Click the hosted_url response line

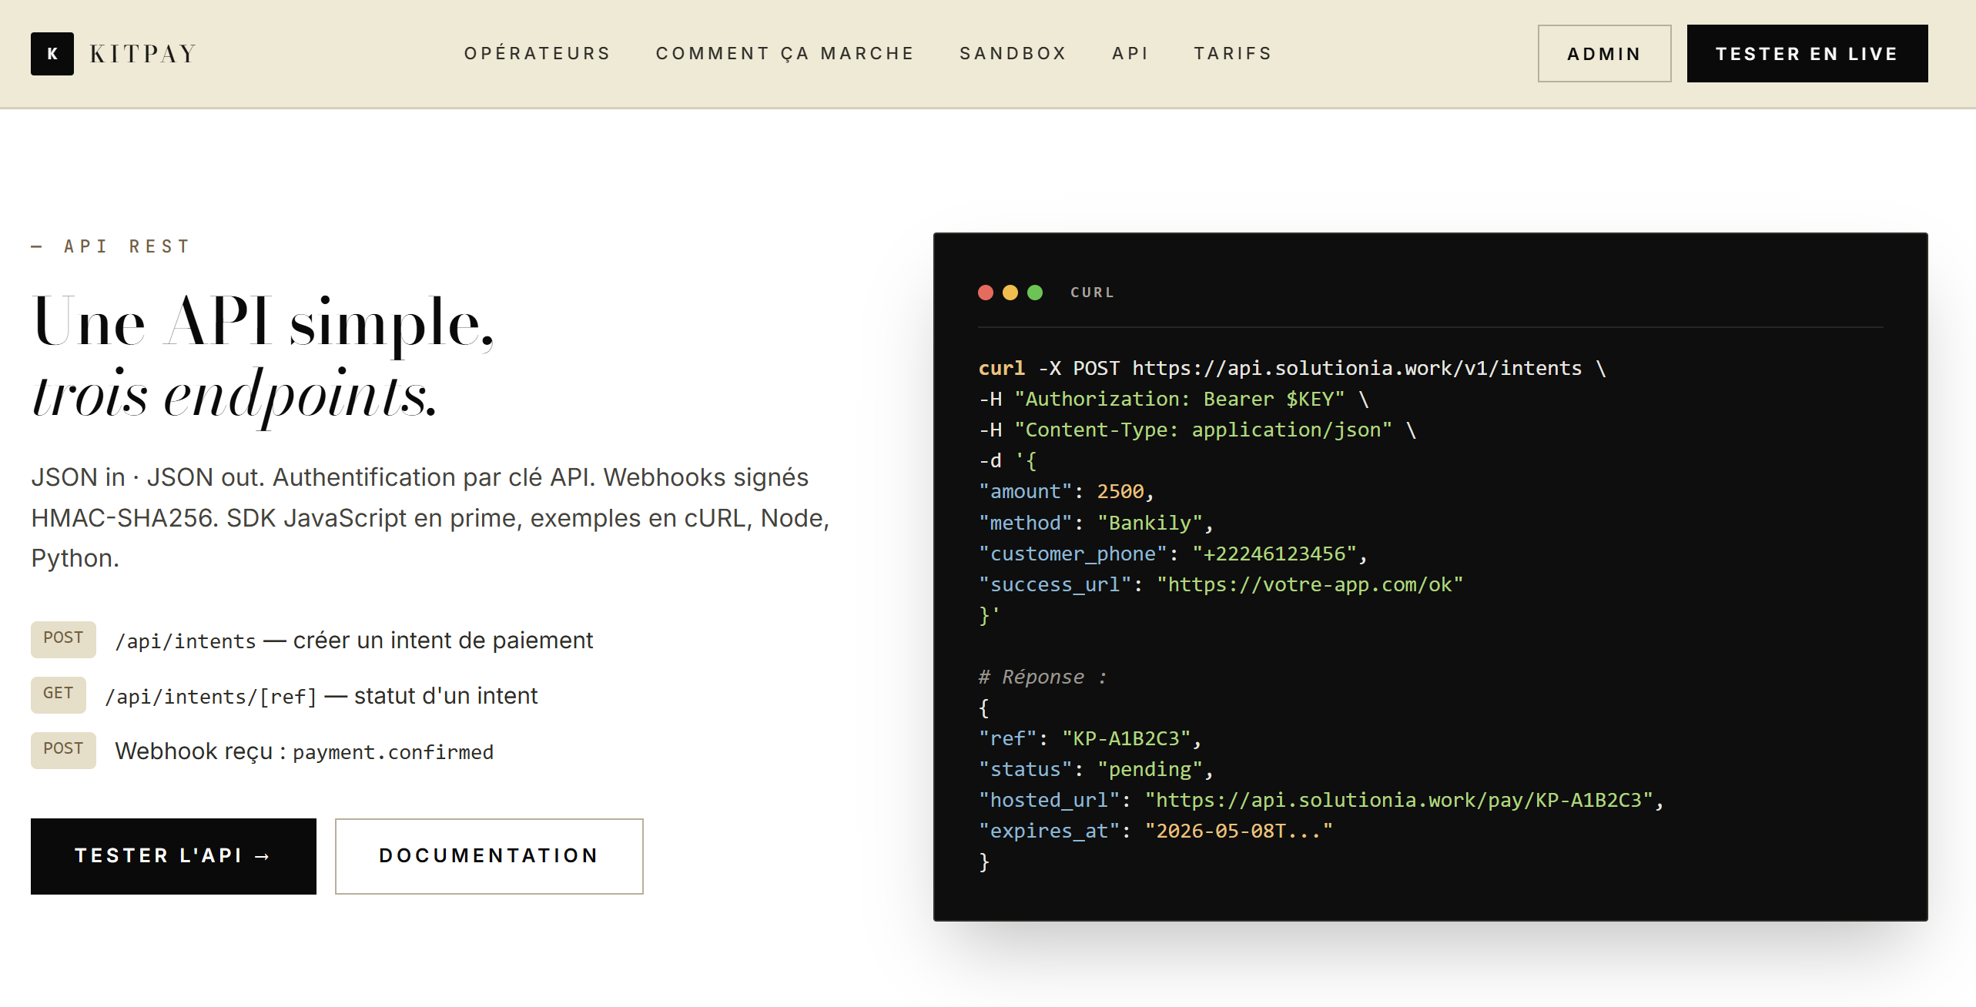pyautogui.click(x=1321, y=800)
